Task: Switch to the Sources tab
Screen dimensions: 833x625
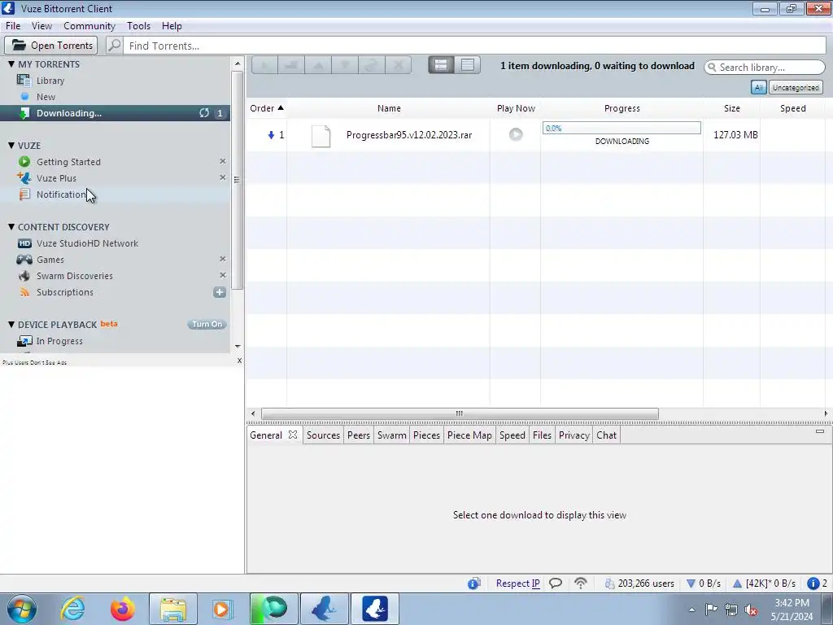Action: pyautogui.click(x=323, y=435)
